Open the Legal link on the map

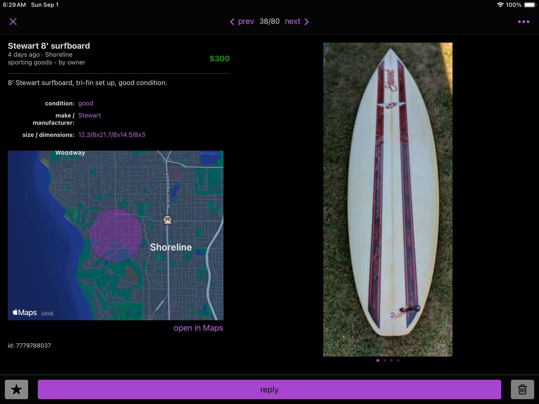coord(47,313)
